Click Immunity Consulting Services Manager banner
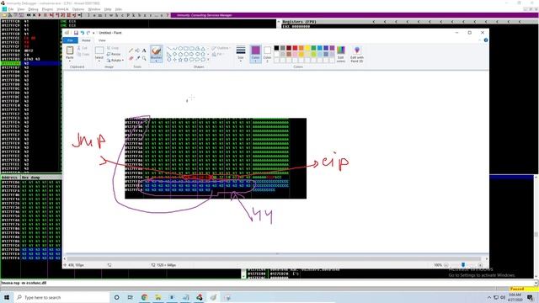This screenshot has width=539, height=303. [x=205, y=15]
